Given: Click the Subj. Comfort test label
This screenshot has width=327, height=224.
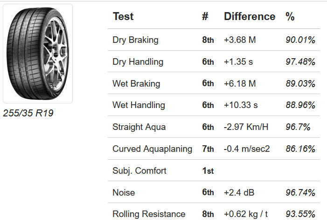Looking at the screenshot, I should coord(139,171).
